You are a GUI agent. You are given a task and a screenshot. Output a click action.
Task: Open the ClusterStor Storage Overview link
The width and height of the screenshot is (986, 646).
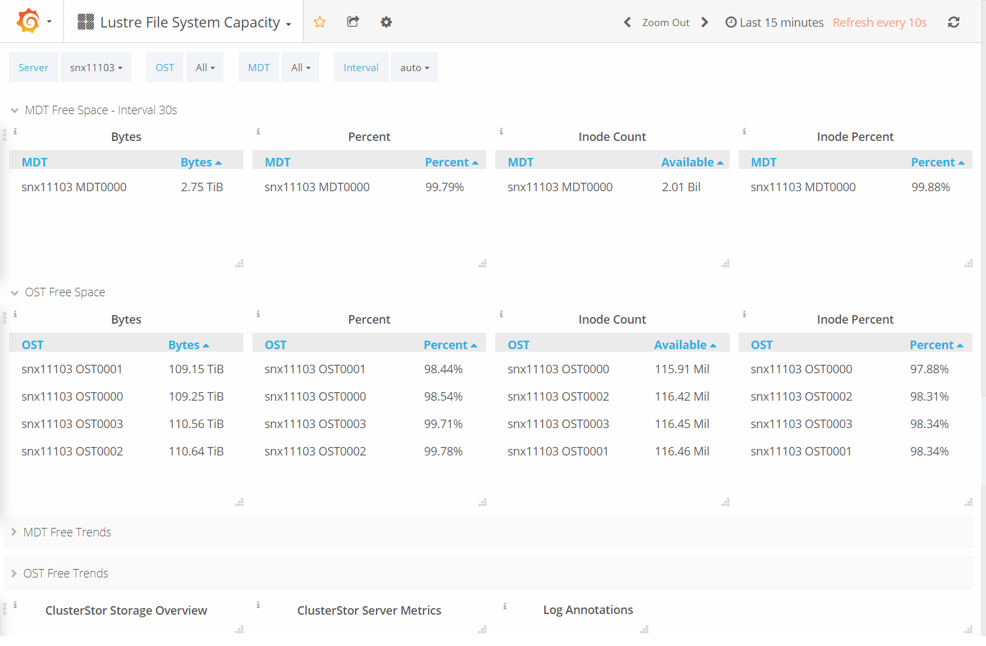coord(126,610)
